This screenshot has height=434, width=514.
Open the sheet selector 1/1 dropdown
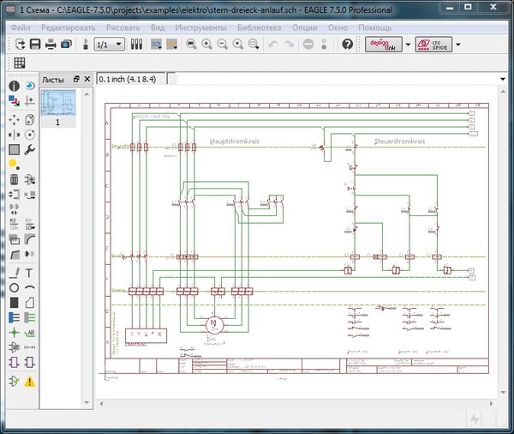(x=109, y=44)
